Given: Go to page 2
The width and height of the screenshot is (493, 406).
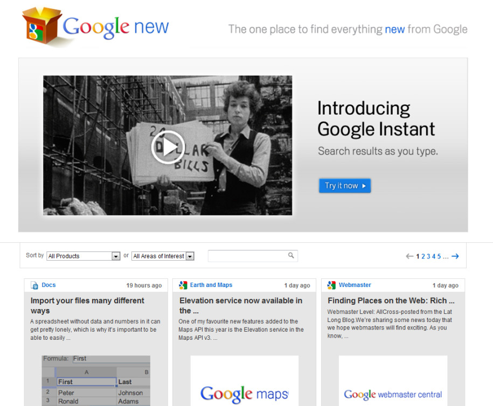Looking at the screenshot, I should 423,256.
